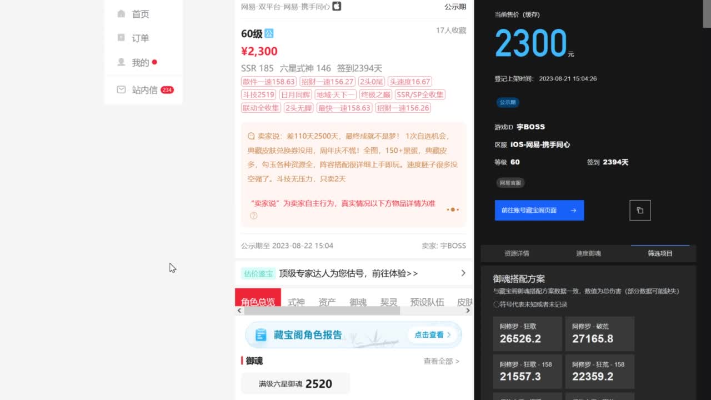
Task: Click the seller comment speech bubble icon
Action: tap(251, 136)
